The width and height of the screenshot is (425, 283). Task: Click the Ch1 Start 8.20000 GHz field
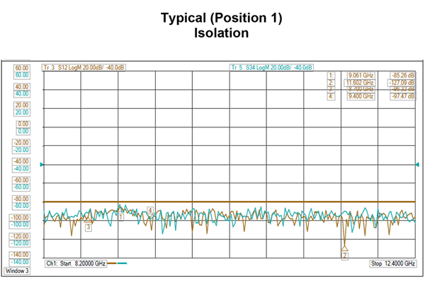point(76,263)
